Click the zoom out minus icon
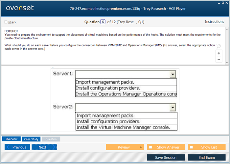Screen dimensions: 230x164 click(x=219, y=59)
